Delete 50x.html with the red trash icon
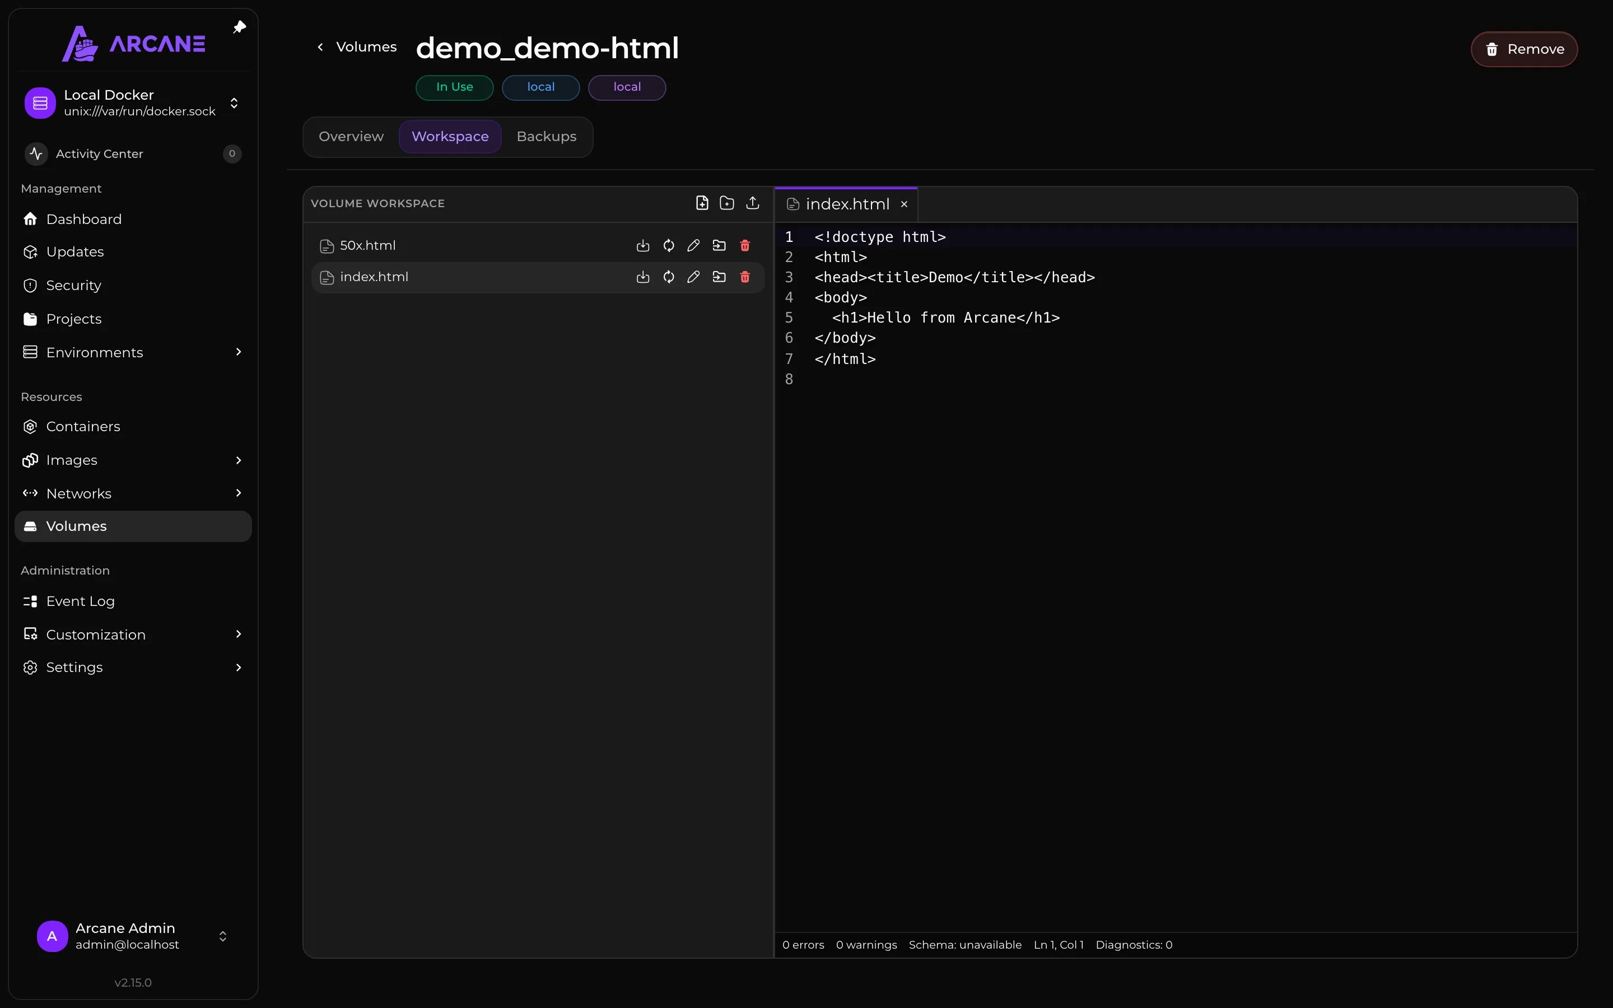This screenshot has height=1008, width=1613. click(745, 246)
